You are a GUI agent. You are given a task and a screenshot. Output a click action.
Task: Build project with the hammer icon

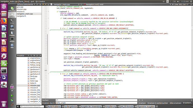[x=12, y=105]
